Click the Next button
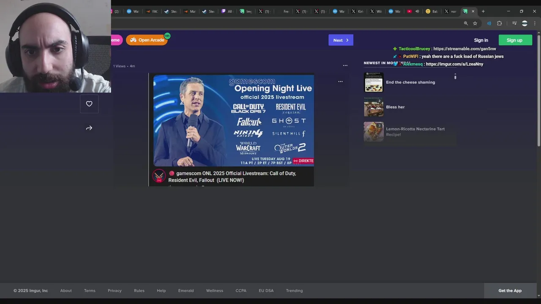Image resolution: width=541 pixels, height=304 pixels. point(341,40)
